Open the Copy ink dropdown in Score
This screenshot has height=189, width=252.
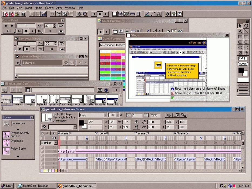(x=105, y=115)
